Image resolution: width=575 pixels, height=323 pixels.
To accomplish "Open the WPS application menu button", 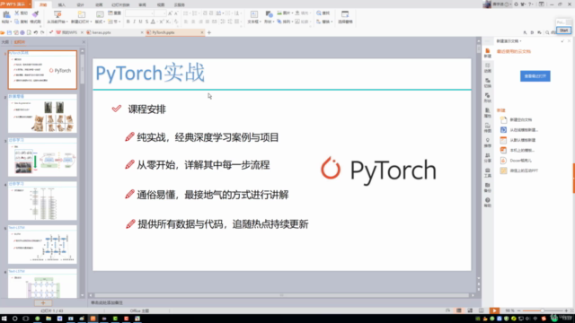I will (16, 4).
